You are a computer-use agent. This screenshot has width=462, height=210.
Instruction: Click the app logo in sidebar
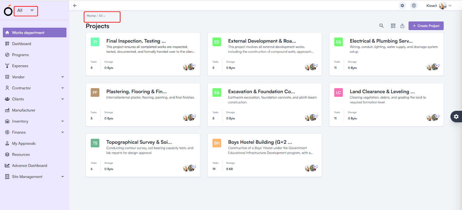(8, 11)
